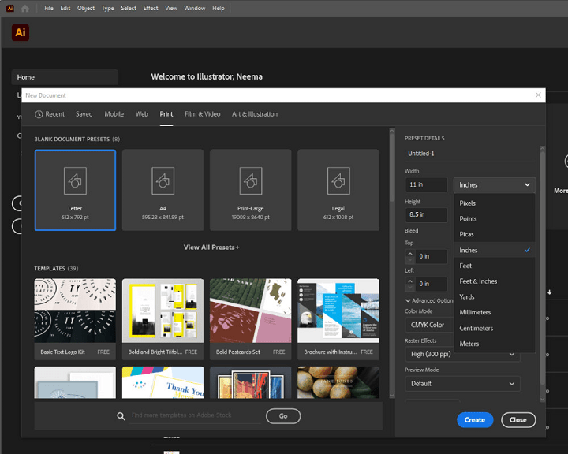Choose Pixels from units list
Image resolution: width=568 pixels, height=454 pixels.
pos(495,203)
